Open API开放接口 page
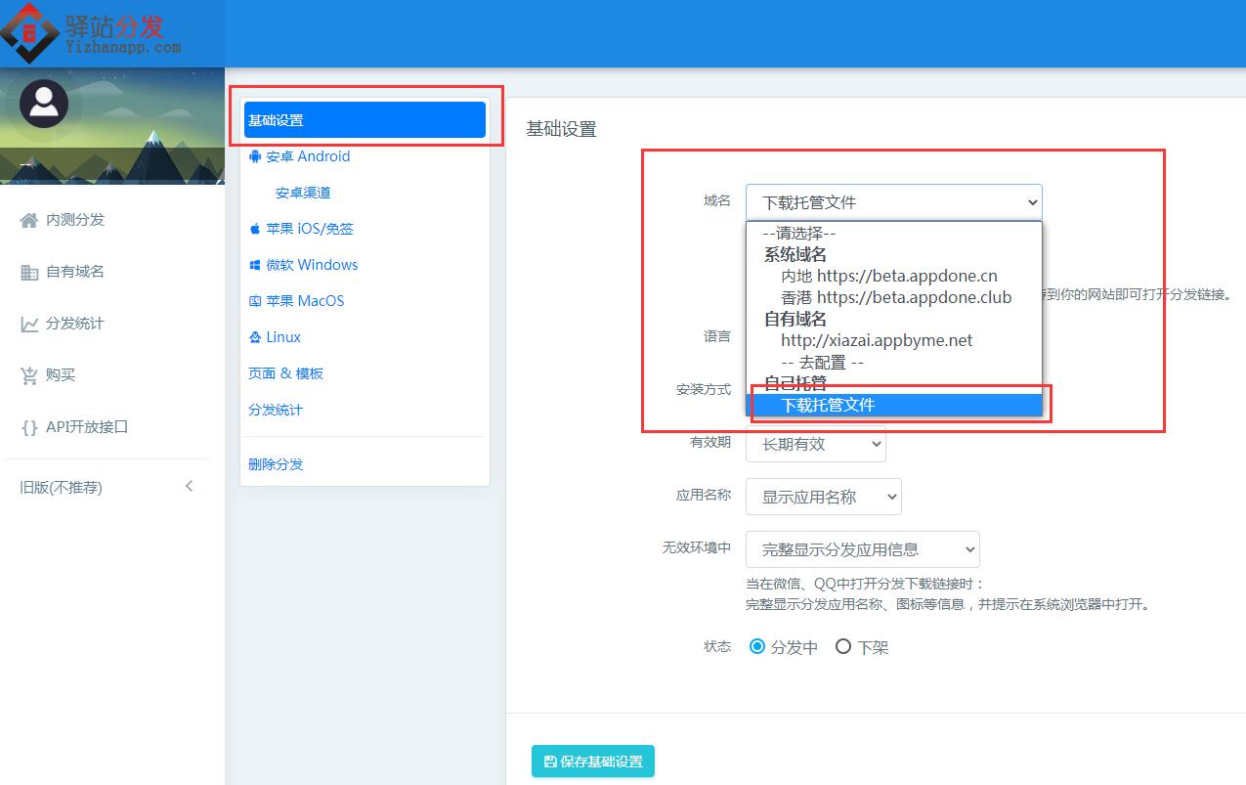Viewport: 1246px width, 785px height. coord(87,427)
